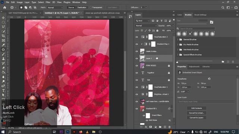Open the Image menu

19,2
